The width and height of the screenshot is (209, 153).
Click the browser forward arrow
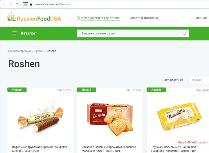pos(11,4)
